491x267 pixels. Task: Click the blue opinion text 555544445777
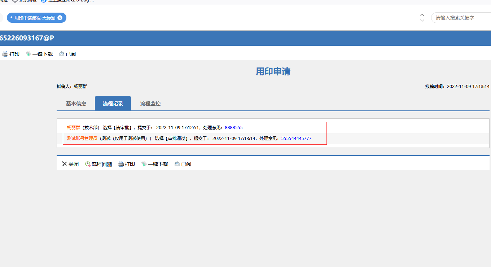click(x=296, y=139)
